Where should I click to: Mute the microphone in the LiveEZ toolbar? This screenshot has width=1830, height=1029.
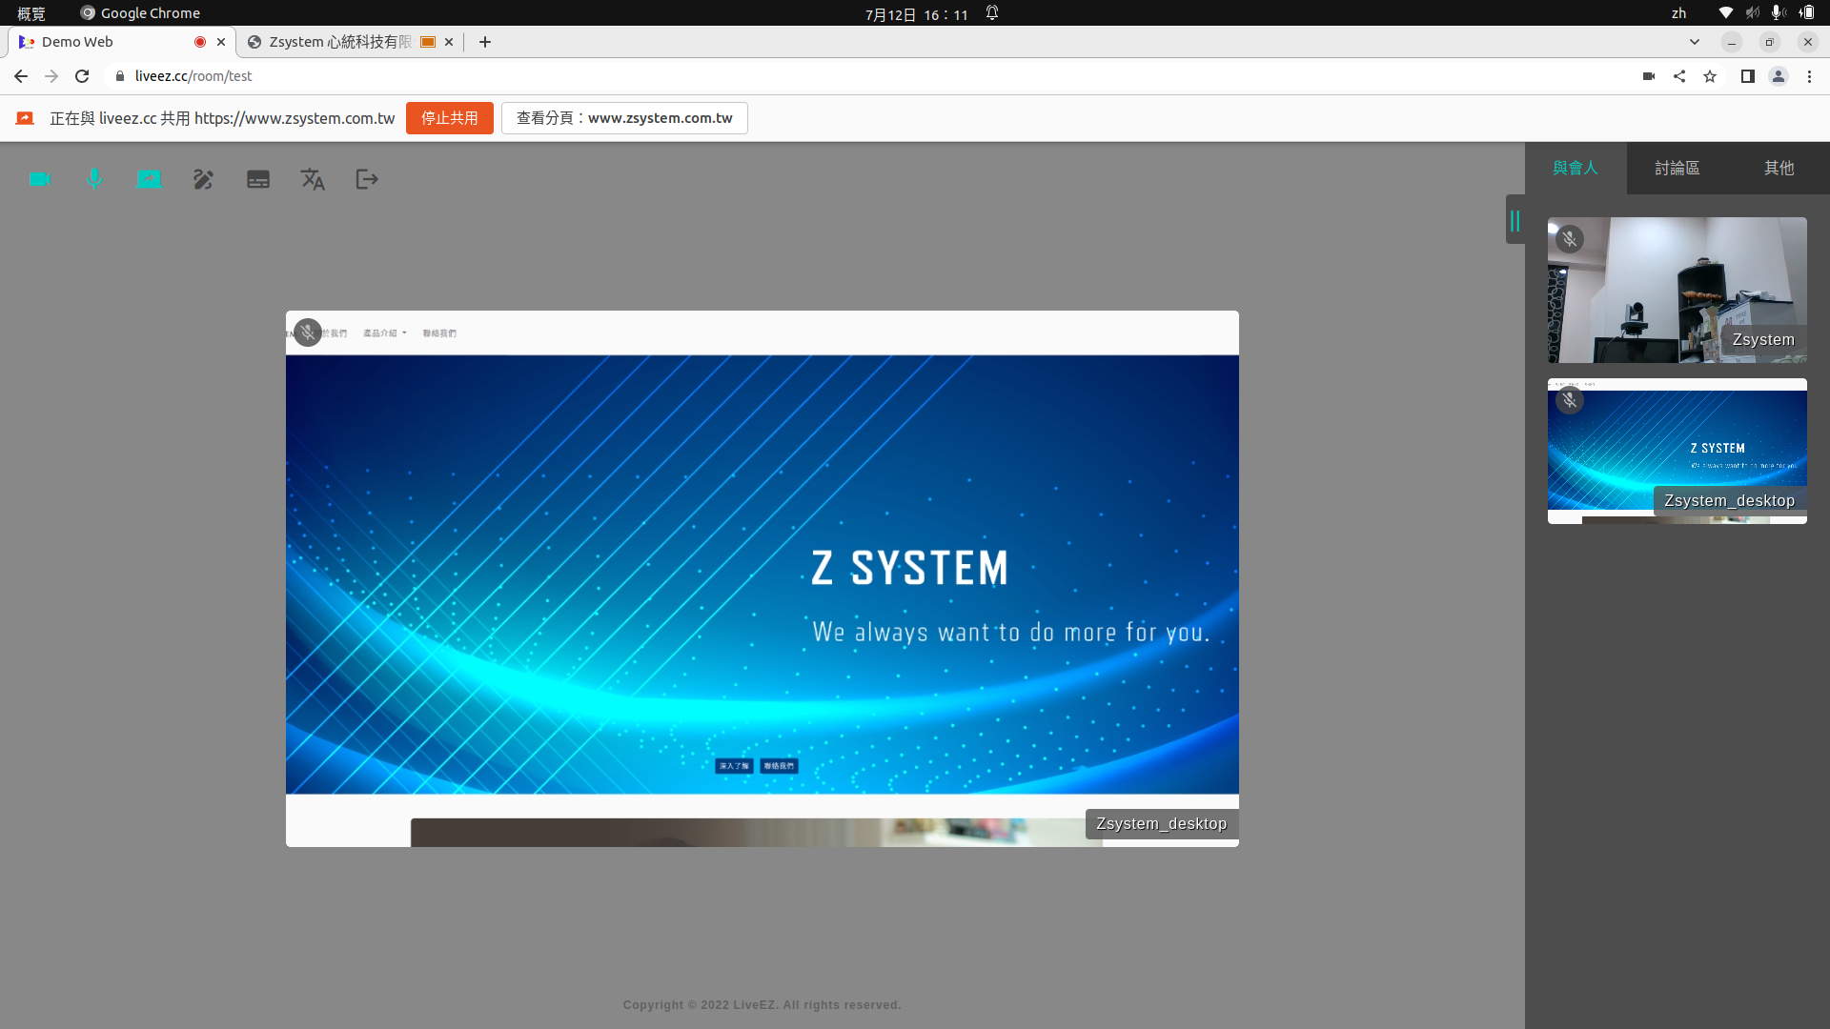[94, 179]
